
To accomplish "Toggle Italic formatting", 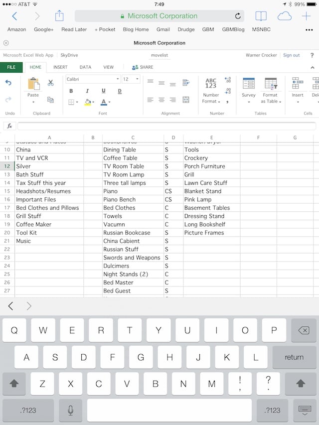I will click(x=87, y=91).
